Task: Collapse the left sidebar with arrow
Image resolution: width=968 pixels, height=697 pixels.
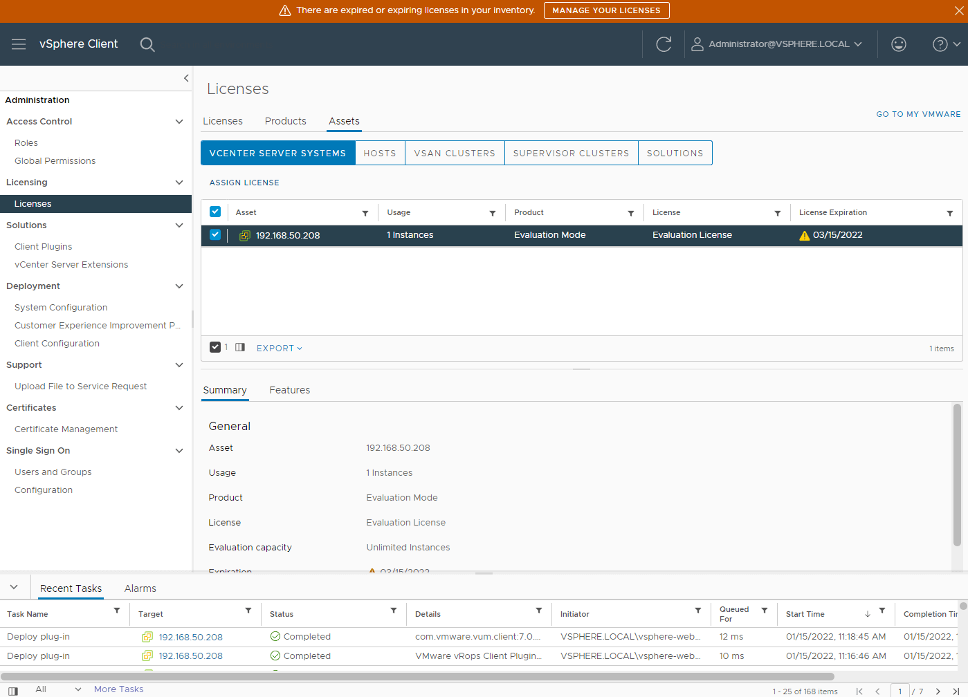Action: coord(185,78)
